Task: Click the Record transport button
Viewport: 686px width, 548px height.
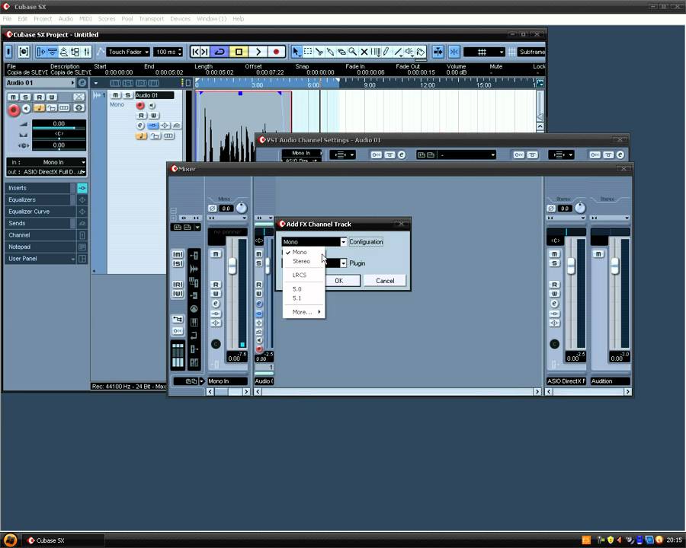Action: click(x=276, y=52)
